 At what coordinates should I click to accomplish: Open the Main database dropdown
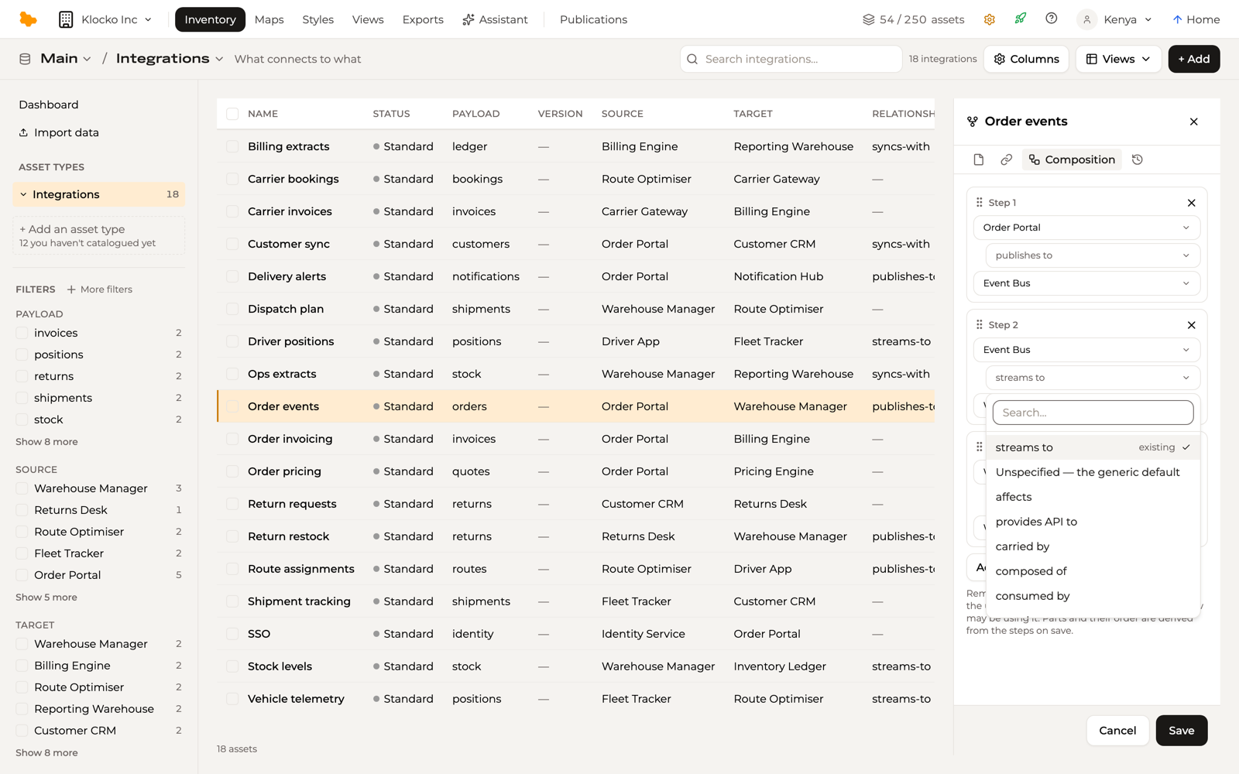pyautogui.click(x=66, y=59)
